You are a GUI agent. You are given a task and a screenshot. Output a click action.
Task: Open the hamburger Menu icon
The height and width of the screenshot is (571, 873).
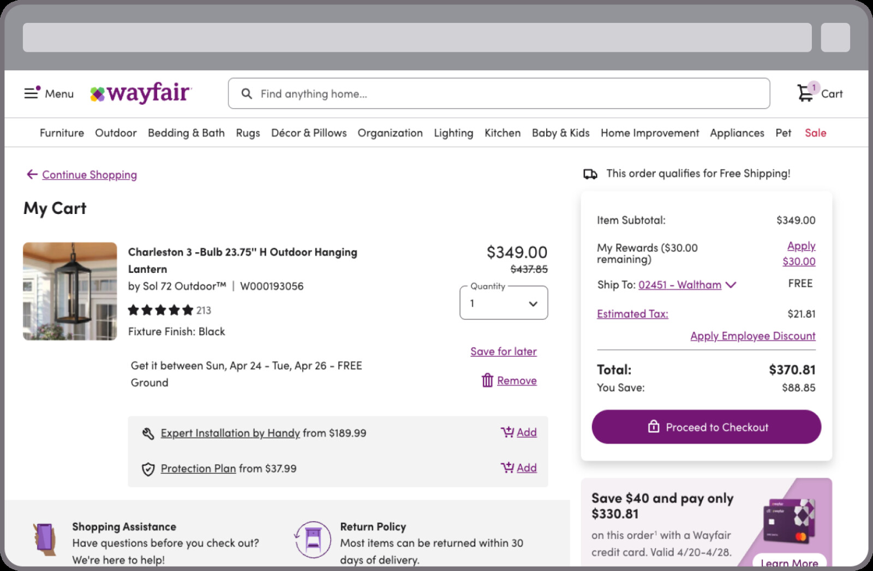pyautogui.click(x=31, y=93)
